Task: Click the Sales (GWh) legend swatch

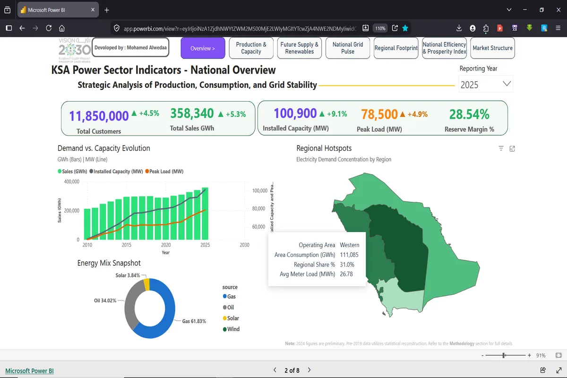Action: click(x=60, y=172)
